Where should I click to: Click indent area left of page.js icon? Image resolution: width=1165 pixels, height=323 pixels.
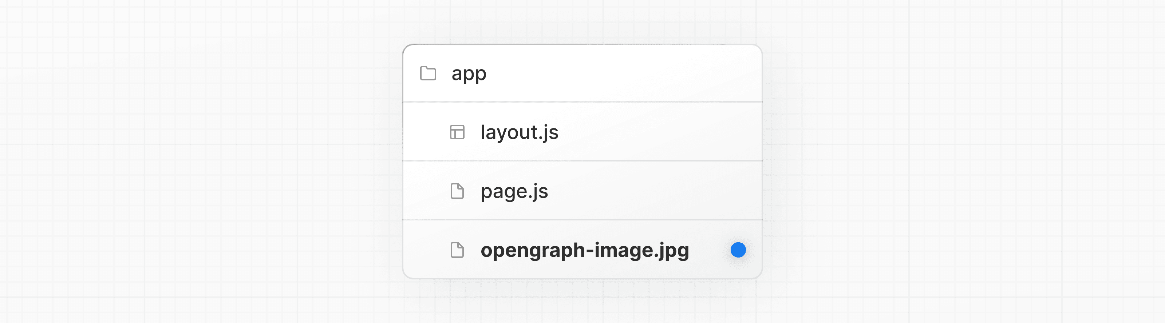425,191
